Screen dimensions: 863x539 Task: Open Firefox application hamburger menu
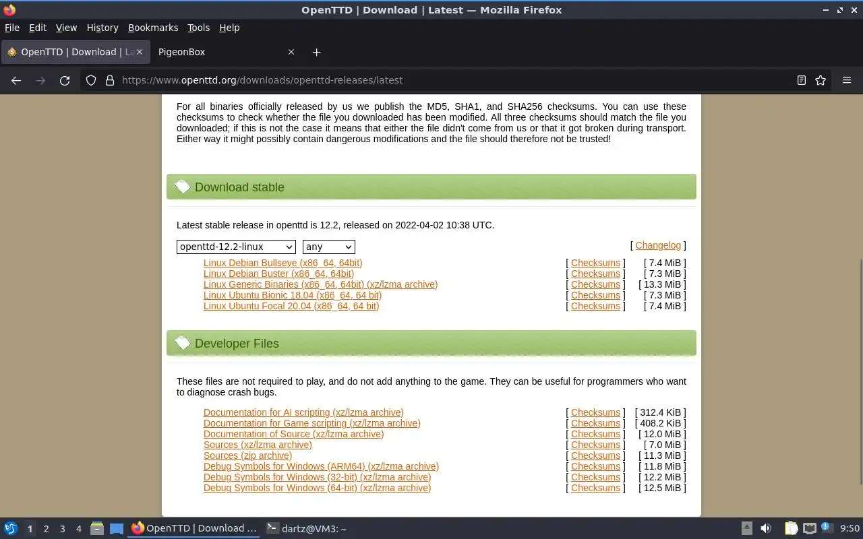click(x=847, y=80)
